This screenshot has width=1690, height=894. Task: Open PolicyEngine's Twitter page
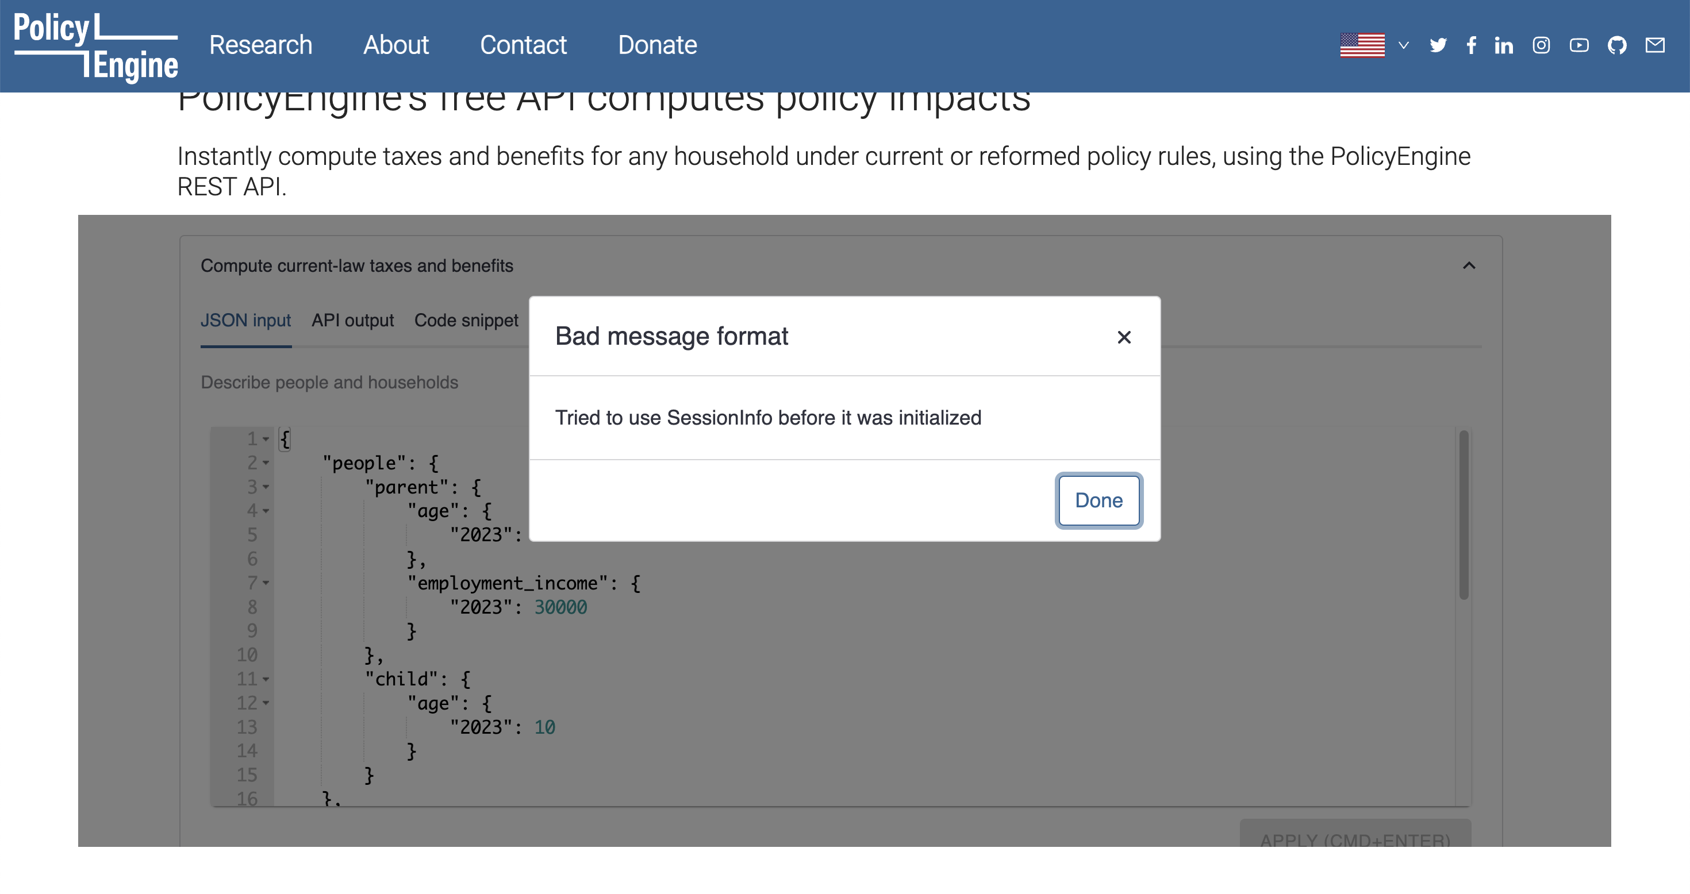point(1439,45)
